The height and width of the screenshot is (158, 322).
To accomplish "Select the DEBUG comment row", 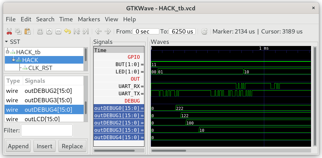I will pyautogui.click(x=119, y=101).
